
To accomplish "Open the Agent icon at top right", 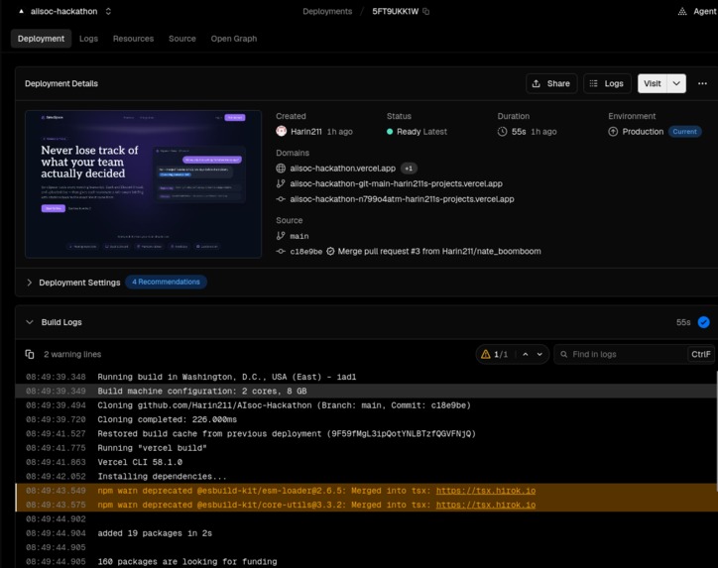I will (x=682, y=12).
